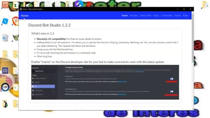
Task: Open the folder icon at the desktop's top-right corner
Action: [205, 5]
